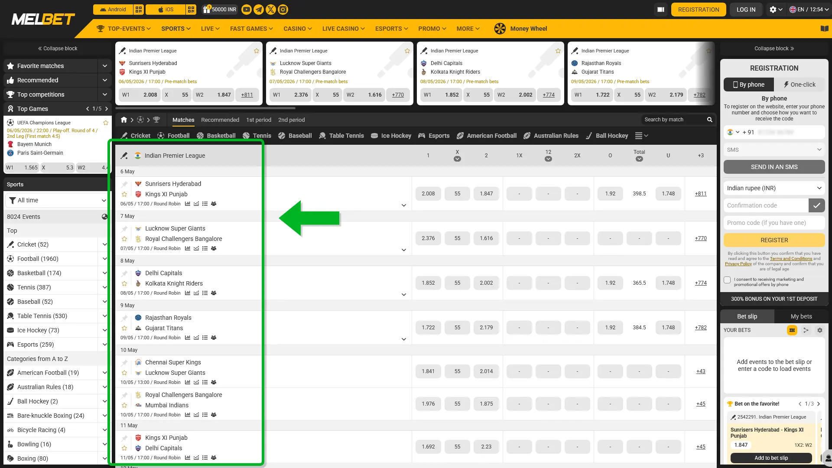Viewport: 832px width, 468px height.
Task: Pin the Lucknow Super Giants vs Royal Challengers match
Action: [x=124, y=228]
